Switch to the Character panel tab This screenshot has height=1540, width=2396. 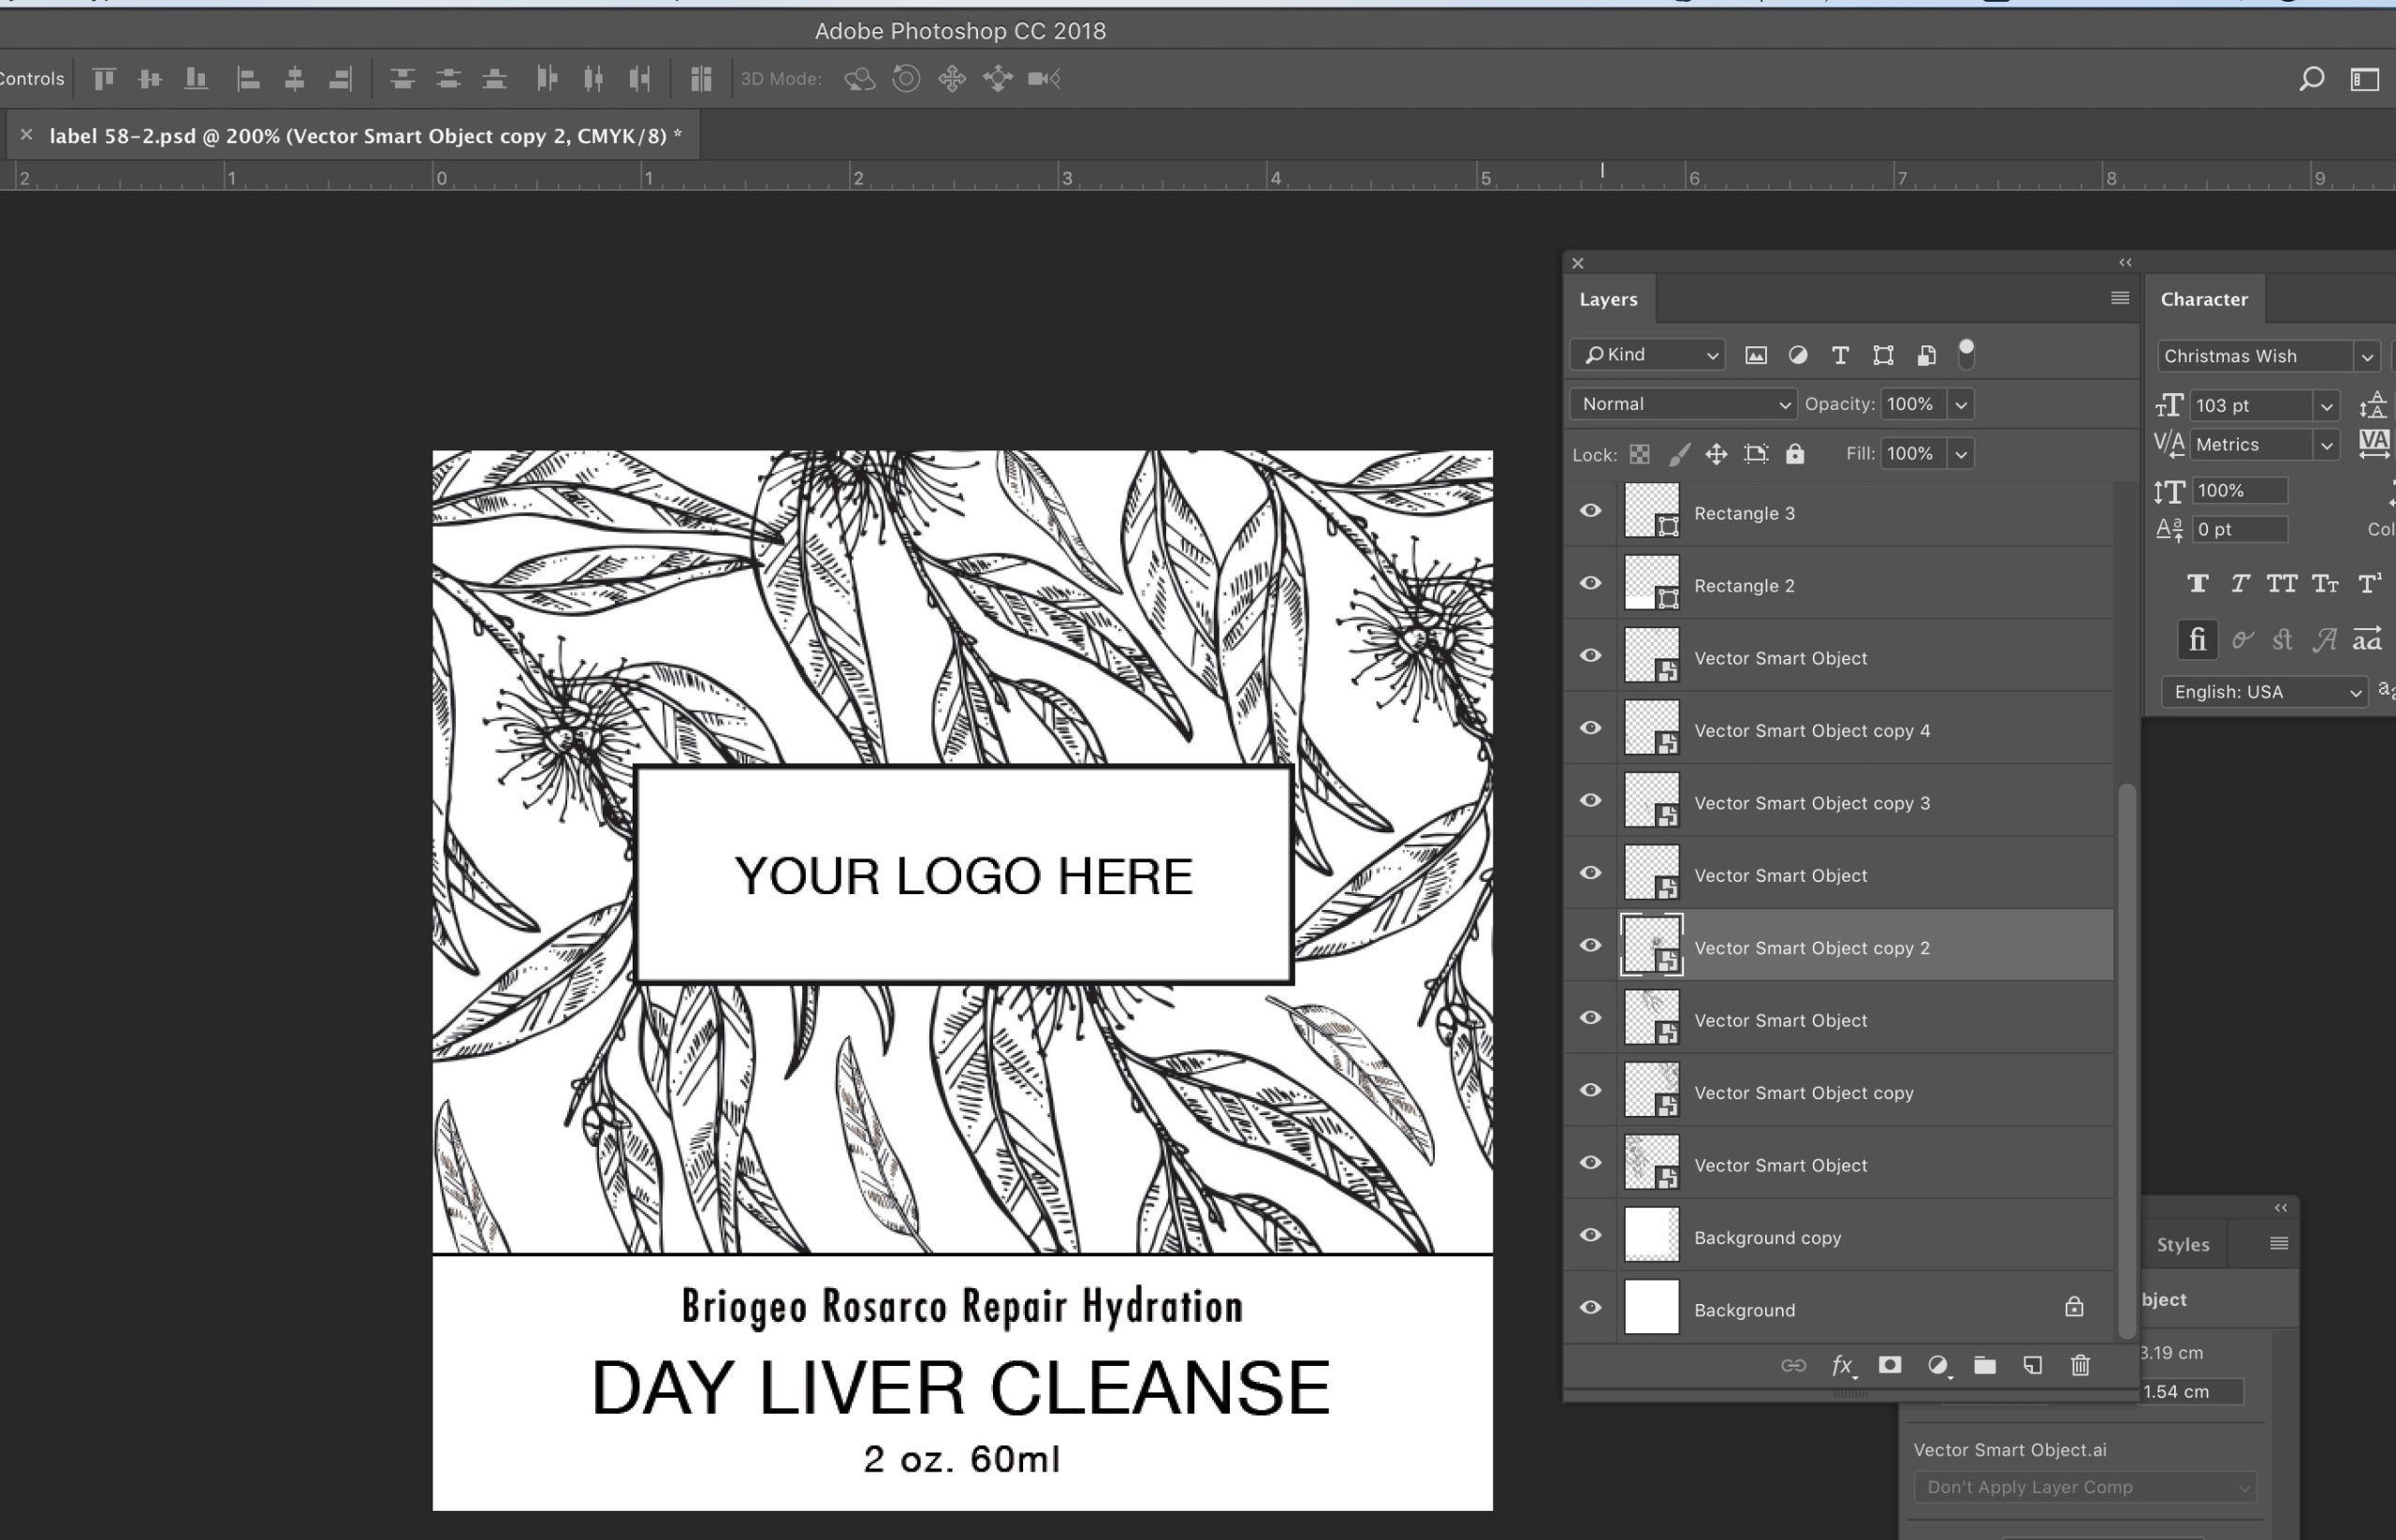tap(2203, 299)
